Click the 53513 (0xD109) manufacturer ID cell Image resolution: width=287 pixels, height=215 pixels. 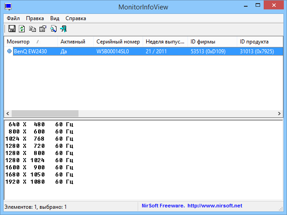(x=208, y=52)
